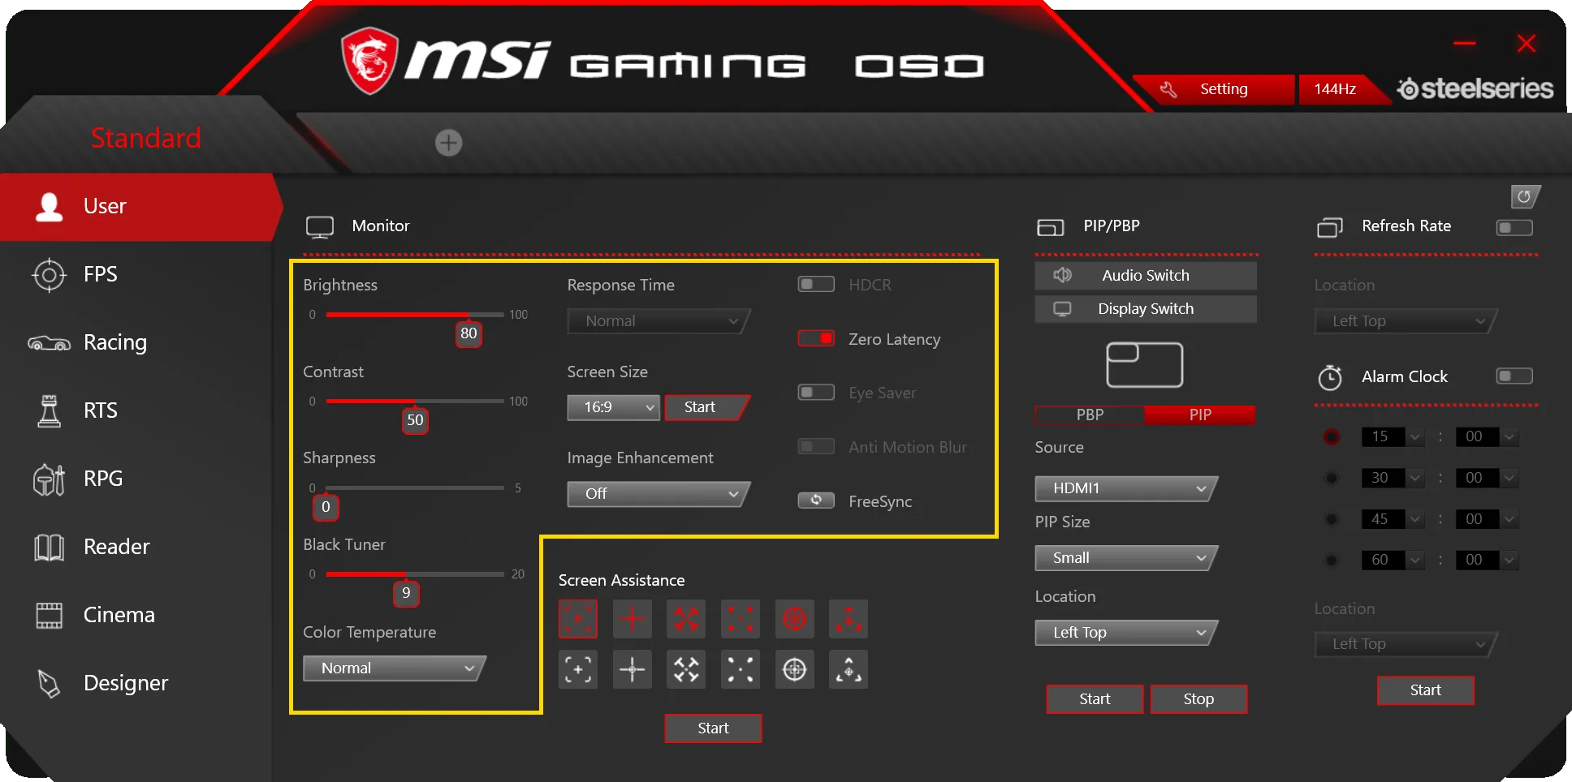Click the wrench Setting icon

[x=1168, y=89]
